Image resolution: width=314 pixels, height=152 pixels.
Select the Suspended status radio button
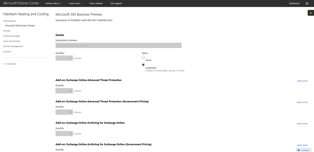point(143,65)
